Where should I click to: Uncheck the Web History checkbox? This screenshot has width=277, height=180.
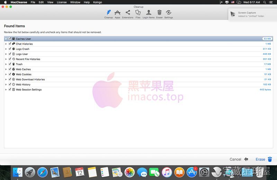coord(10,84)
